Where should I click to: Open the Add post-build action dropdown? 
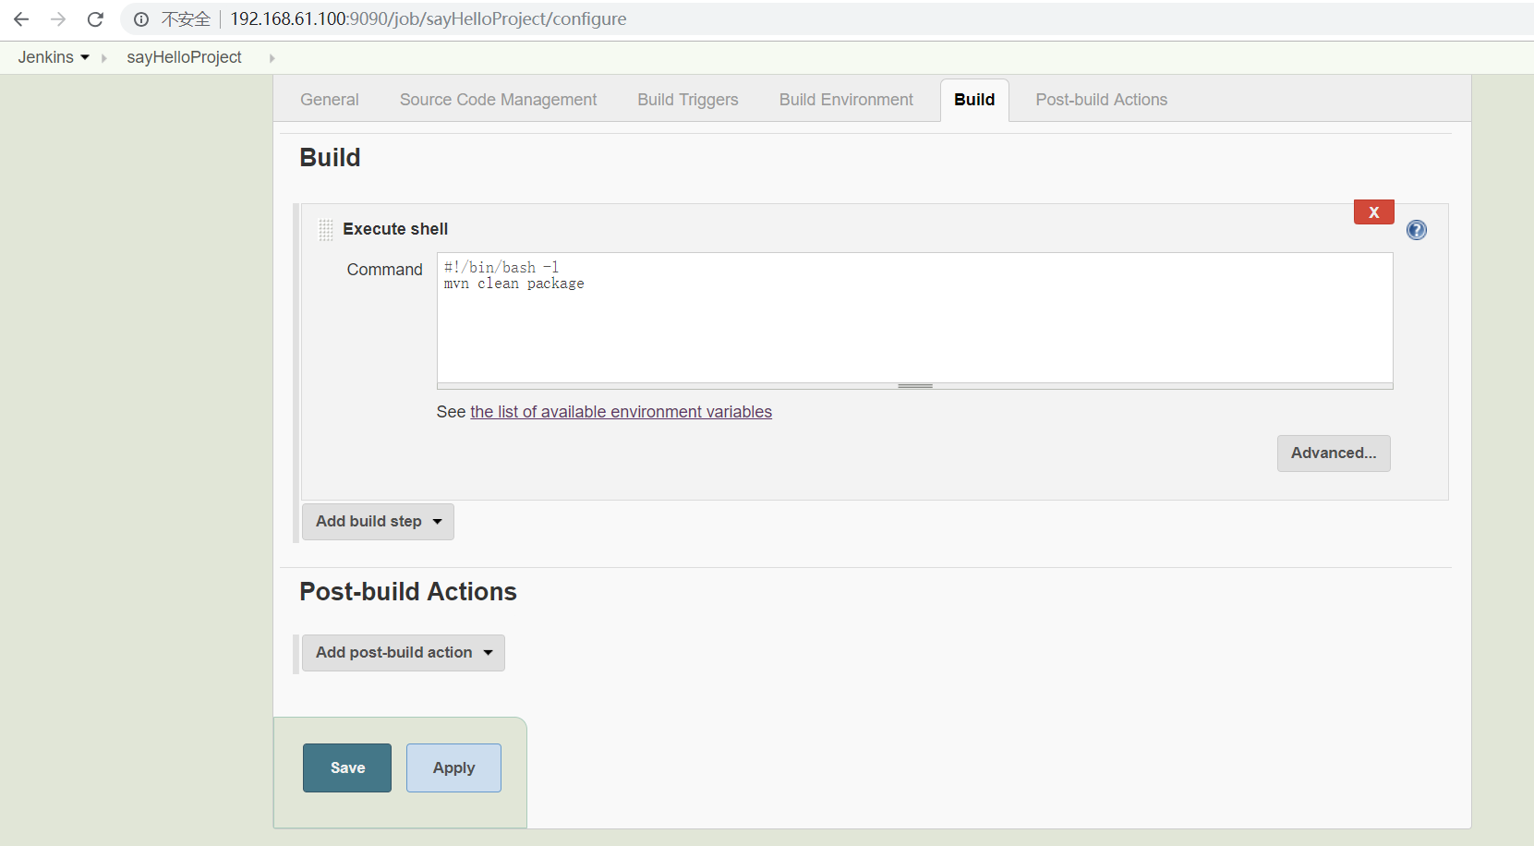[404, 653]
